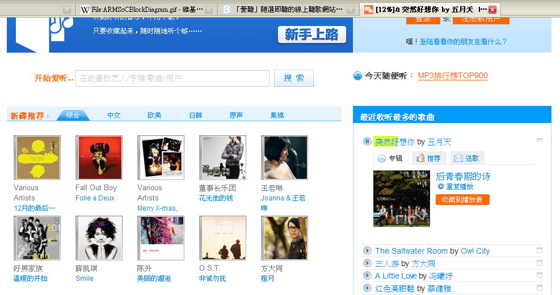The image size is (560, 295).
Task: Open artist link 方大同 in song list
Action: point(423,264)
